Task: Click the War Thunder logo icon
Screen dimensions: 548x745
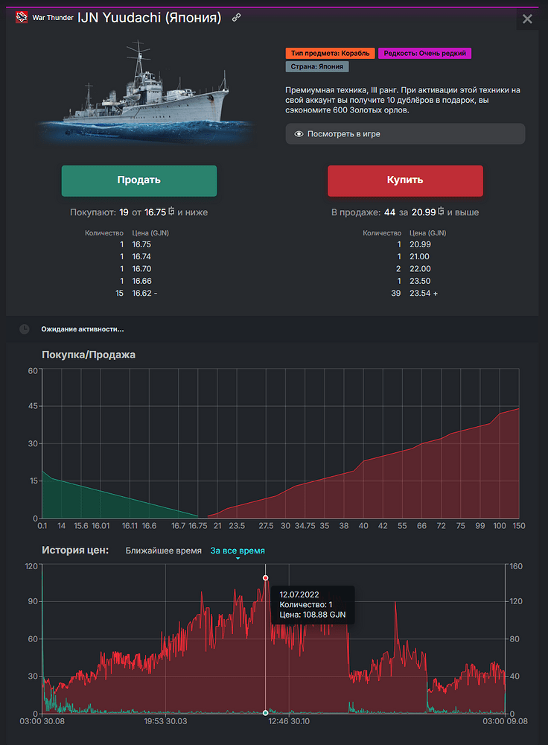Action: pos(22,18)
